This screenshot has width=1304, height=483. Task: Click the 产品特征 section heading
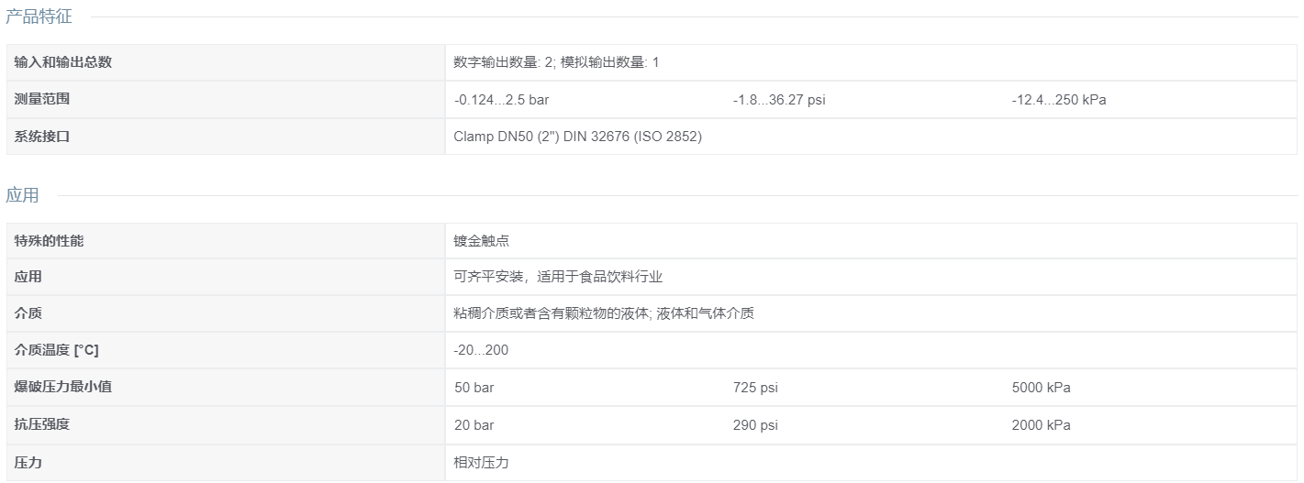tap(39, 16)
